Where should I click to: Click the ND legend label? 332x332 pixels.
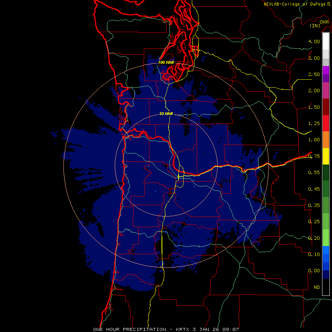click(x=317, y=287)
